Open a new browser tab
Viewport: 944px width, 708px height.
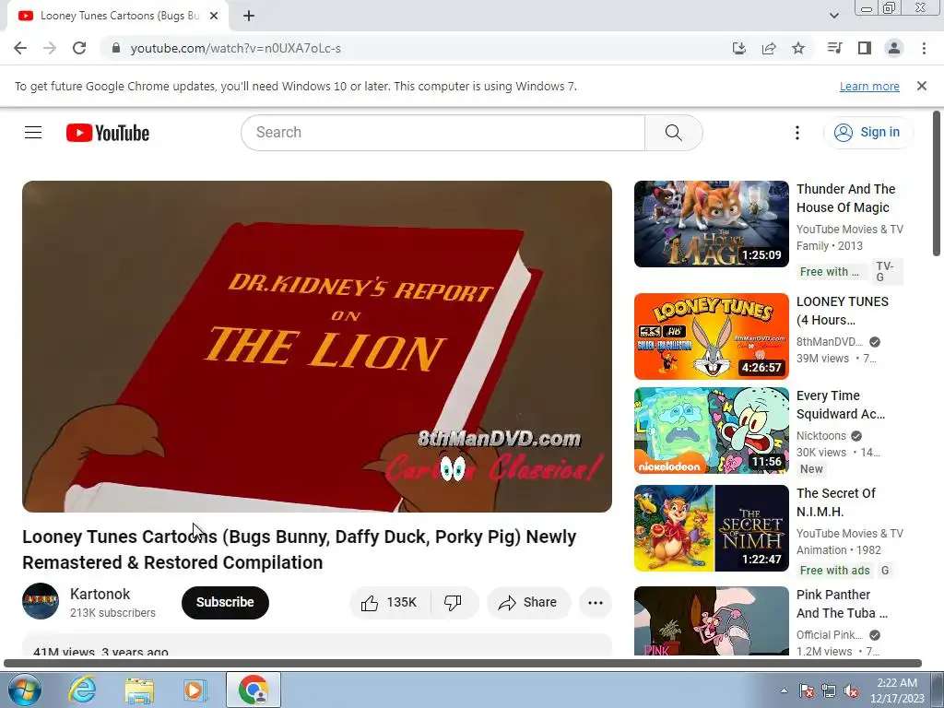[249, 16]
